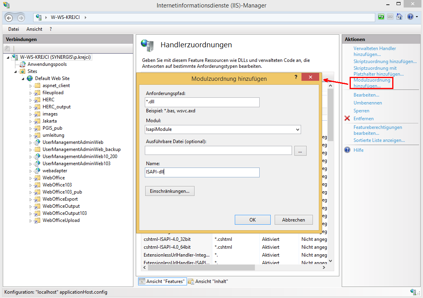Click the back navigation arrow icon

coord(9,17)
